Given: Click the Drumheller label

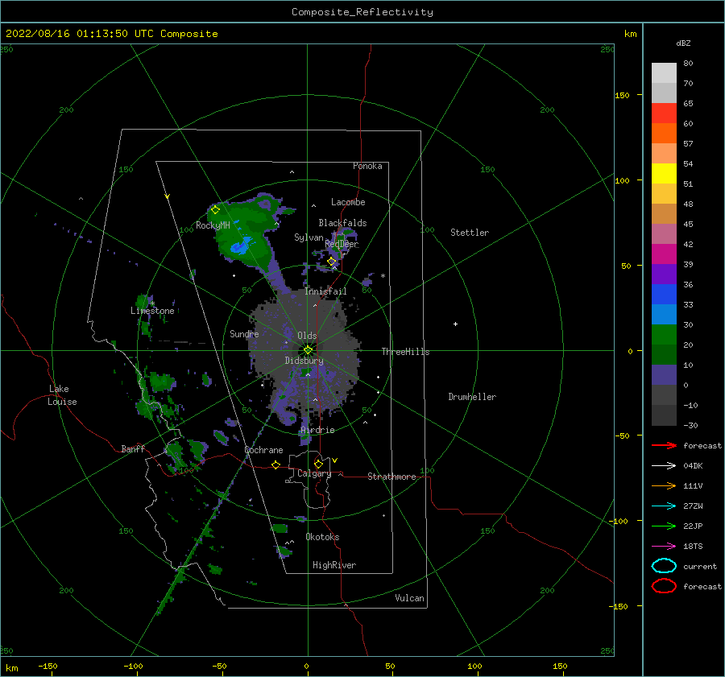Looking at the screenshot, I should (x=472, y=397).
